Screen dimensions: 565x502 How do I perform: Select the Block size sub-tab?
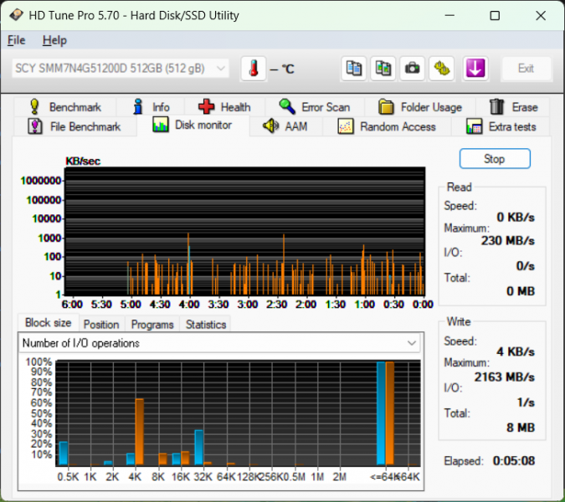coord(49,322)
